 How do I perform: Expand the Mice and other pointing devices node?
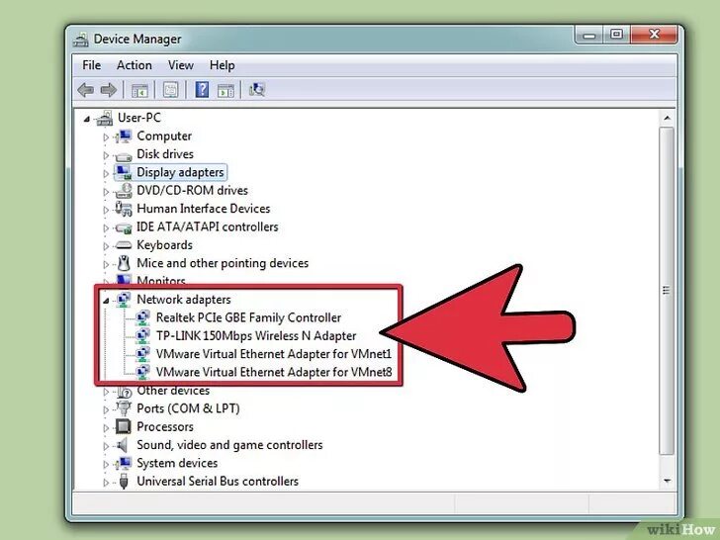[x=106, y=264]
